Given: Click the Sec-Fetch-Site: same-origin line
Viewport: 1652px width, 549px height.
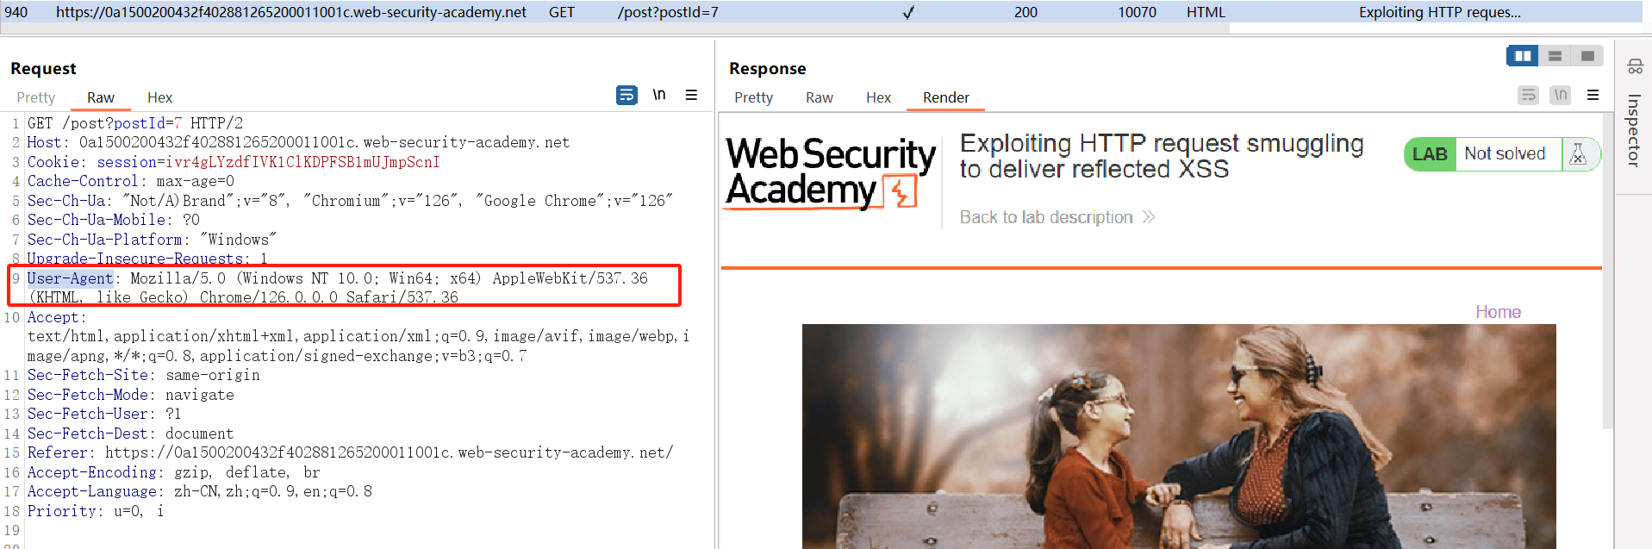Looking at the screenshot, I should (144, 375).
